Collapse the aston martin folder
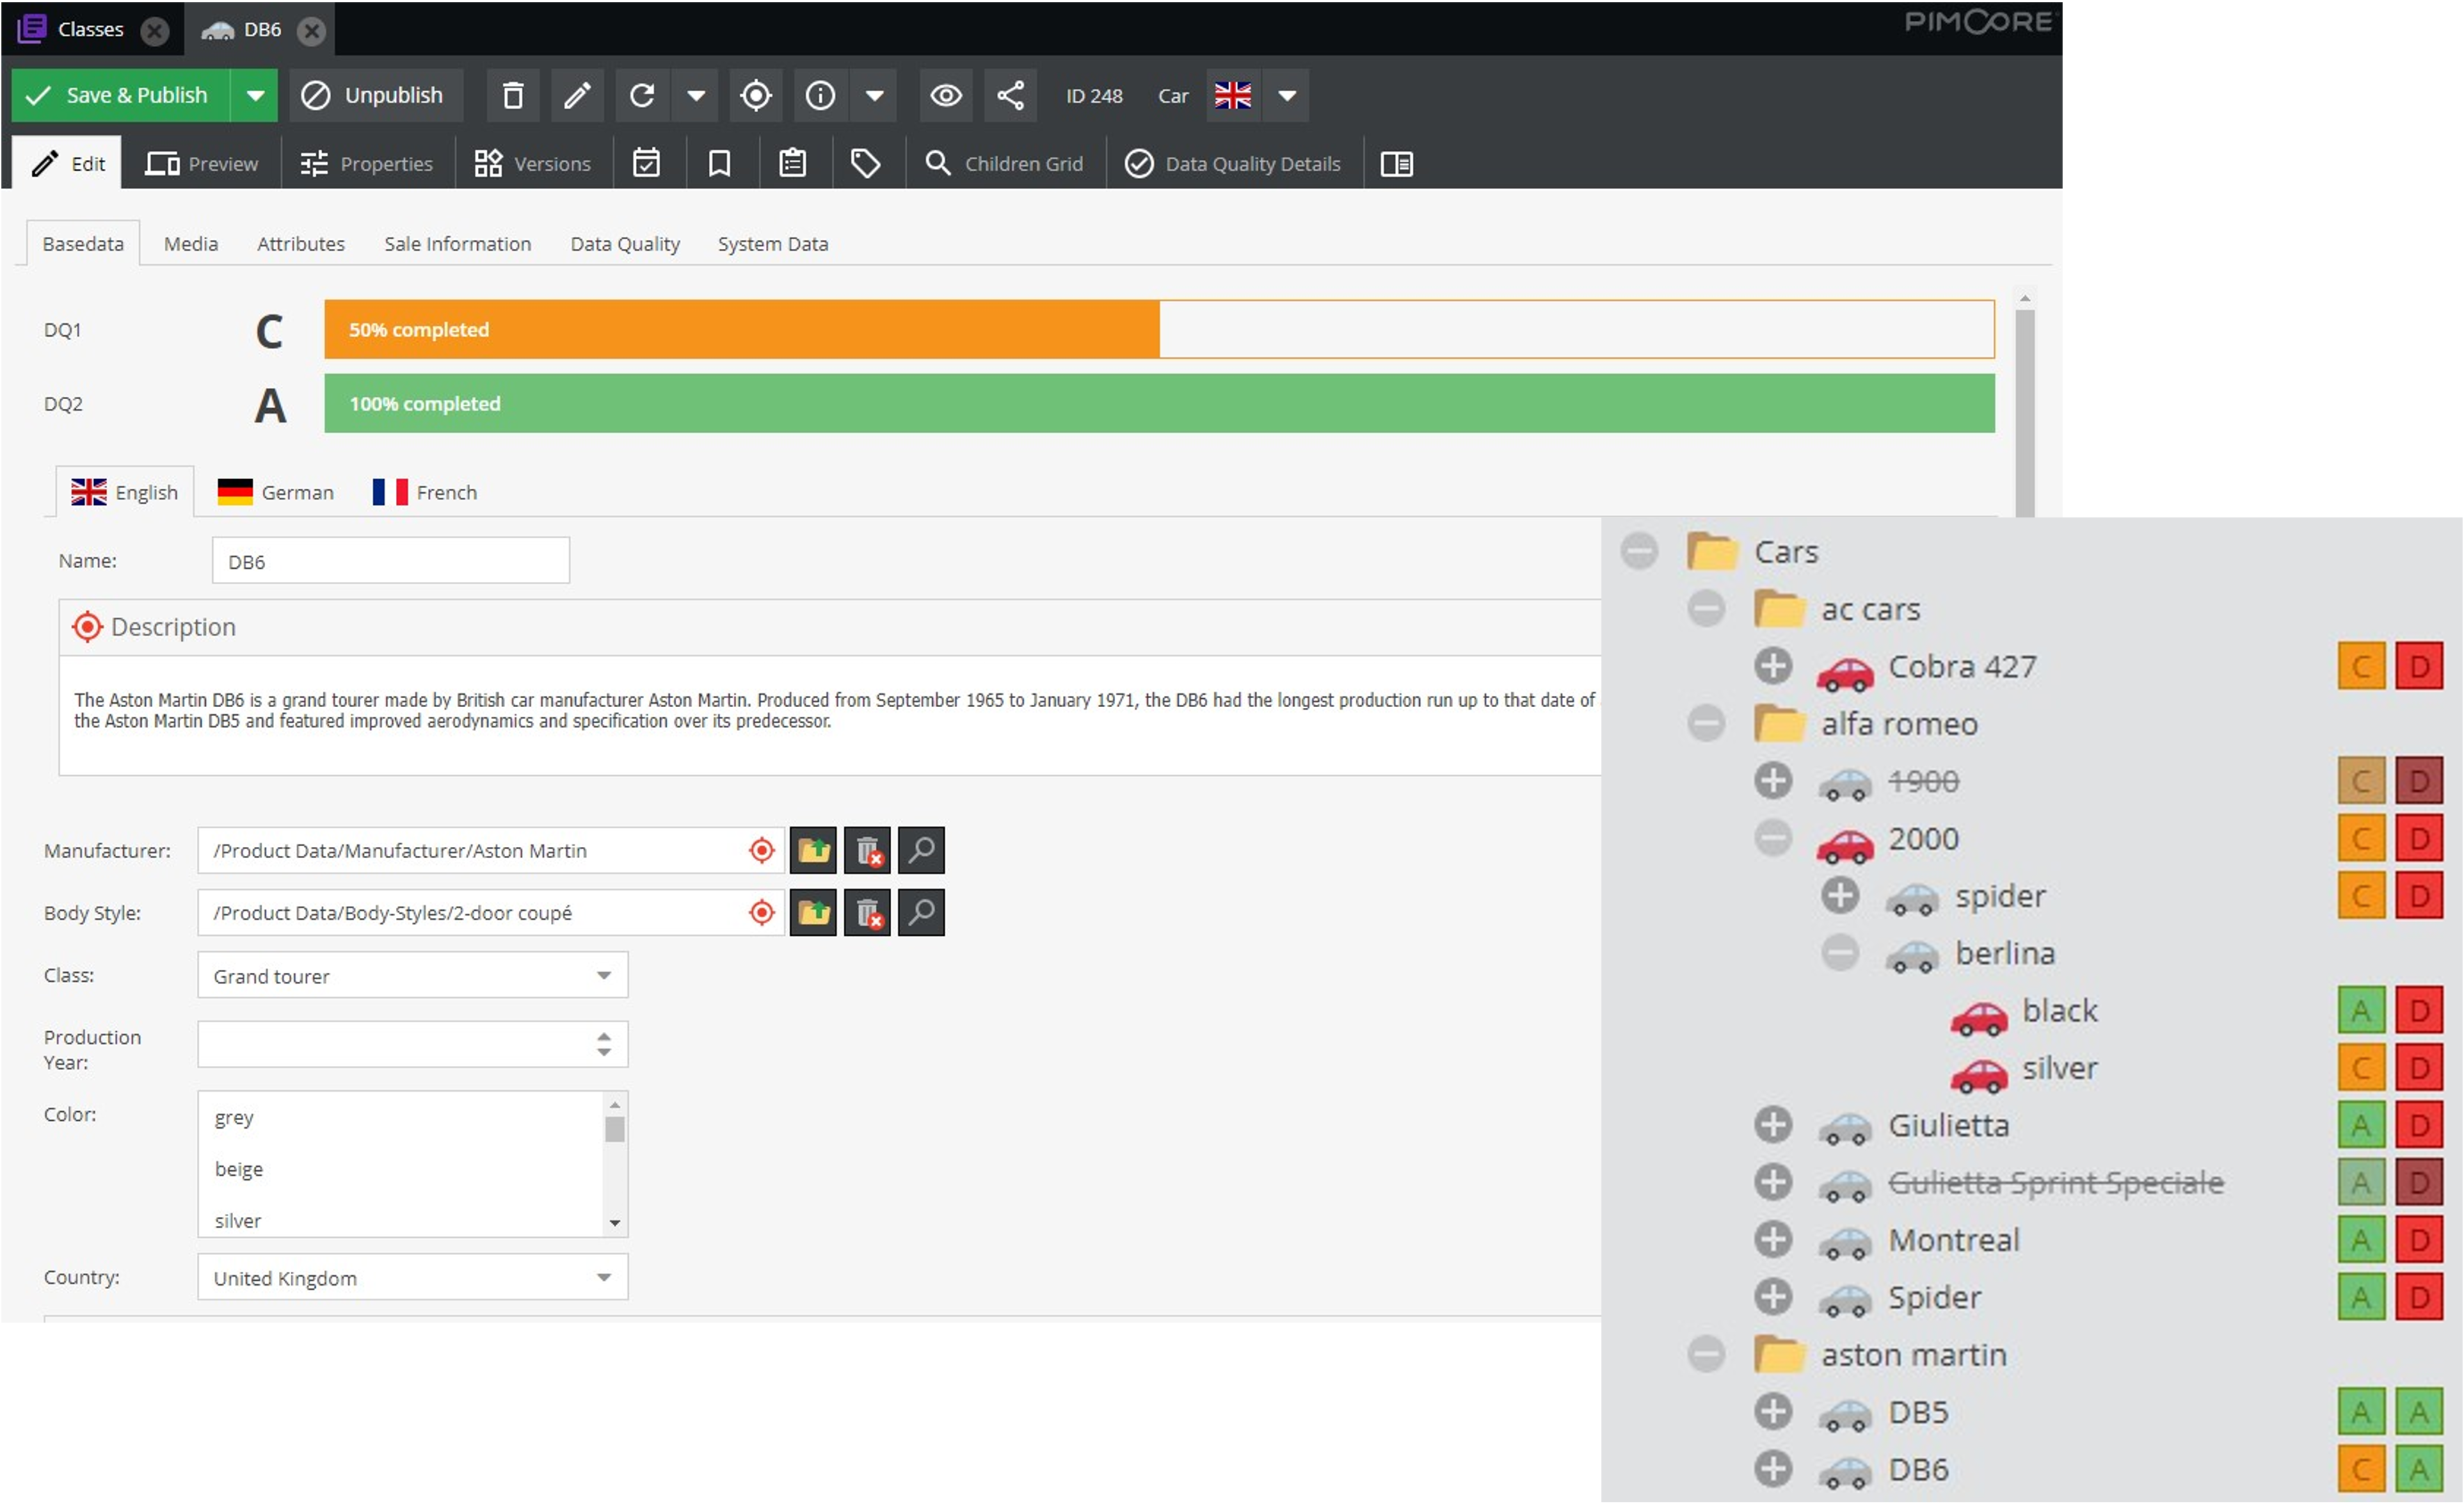Image resolution: width=2464 pixels, height=1504 pixels. [x=1706, y=1355]
